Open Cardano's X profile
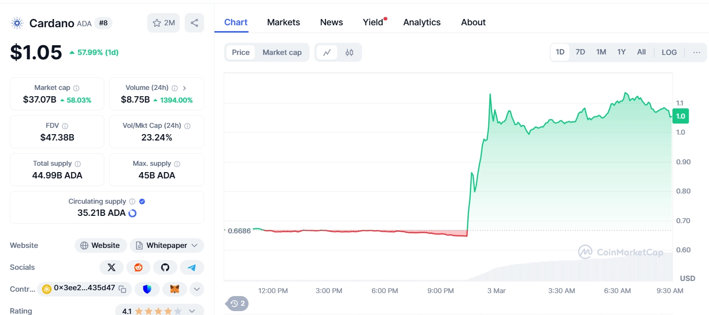The image size is (709, 315). point(111,267)
